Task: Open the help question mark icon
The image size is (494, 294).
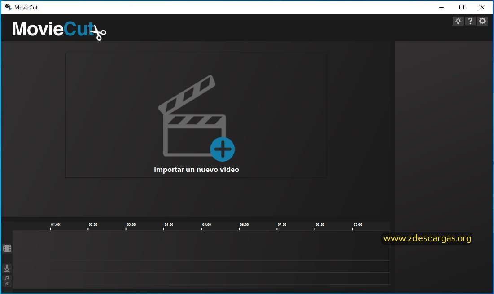Action: (x=470, y=21)
